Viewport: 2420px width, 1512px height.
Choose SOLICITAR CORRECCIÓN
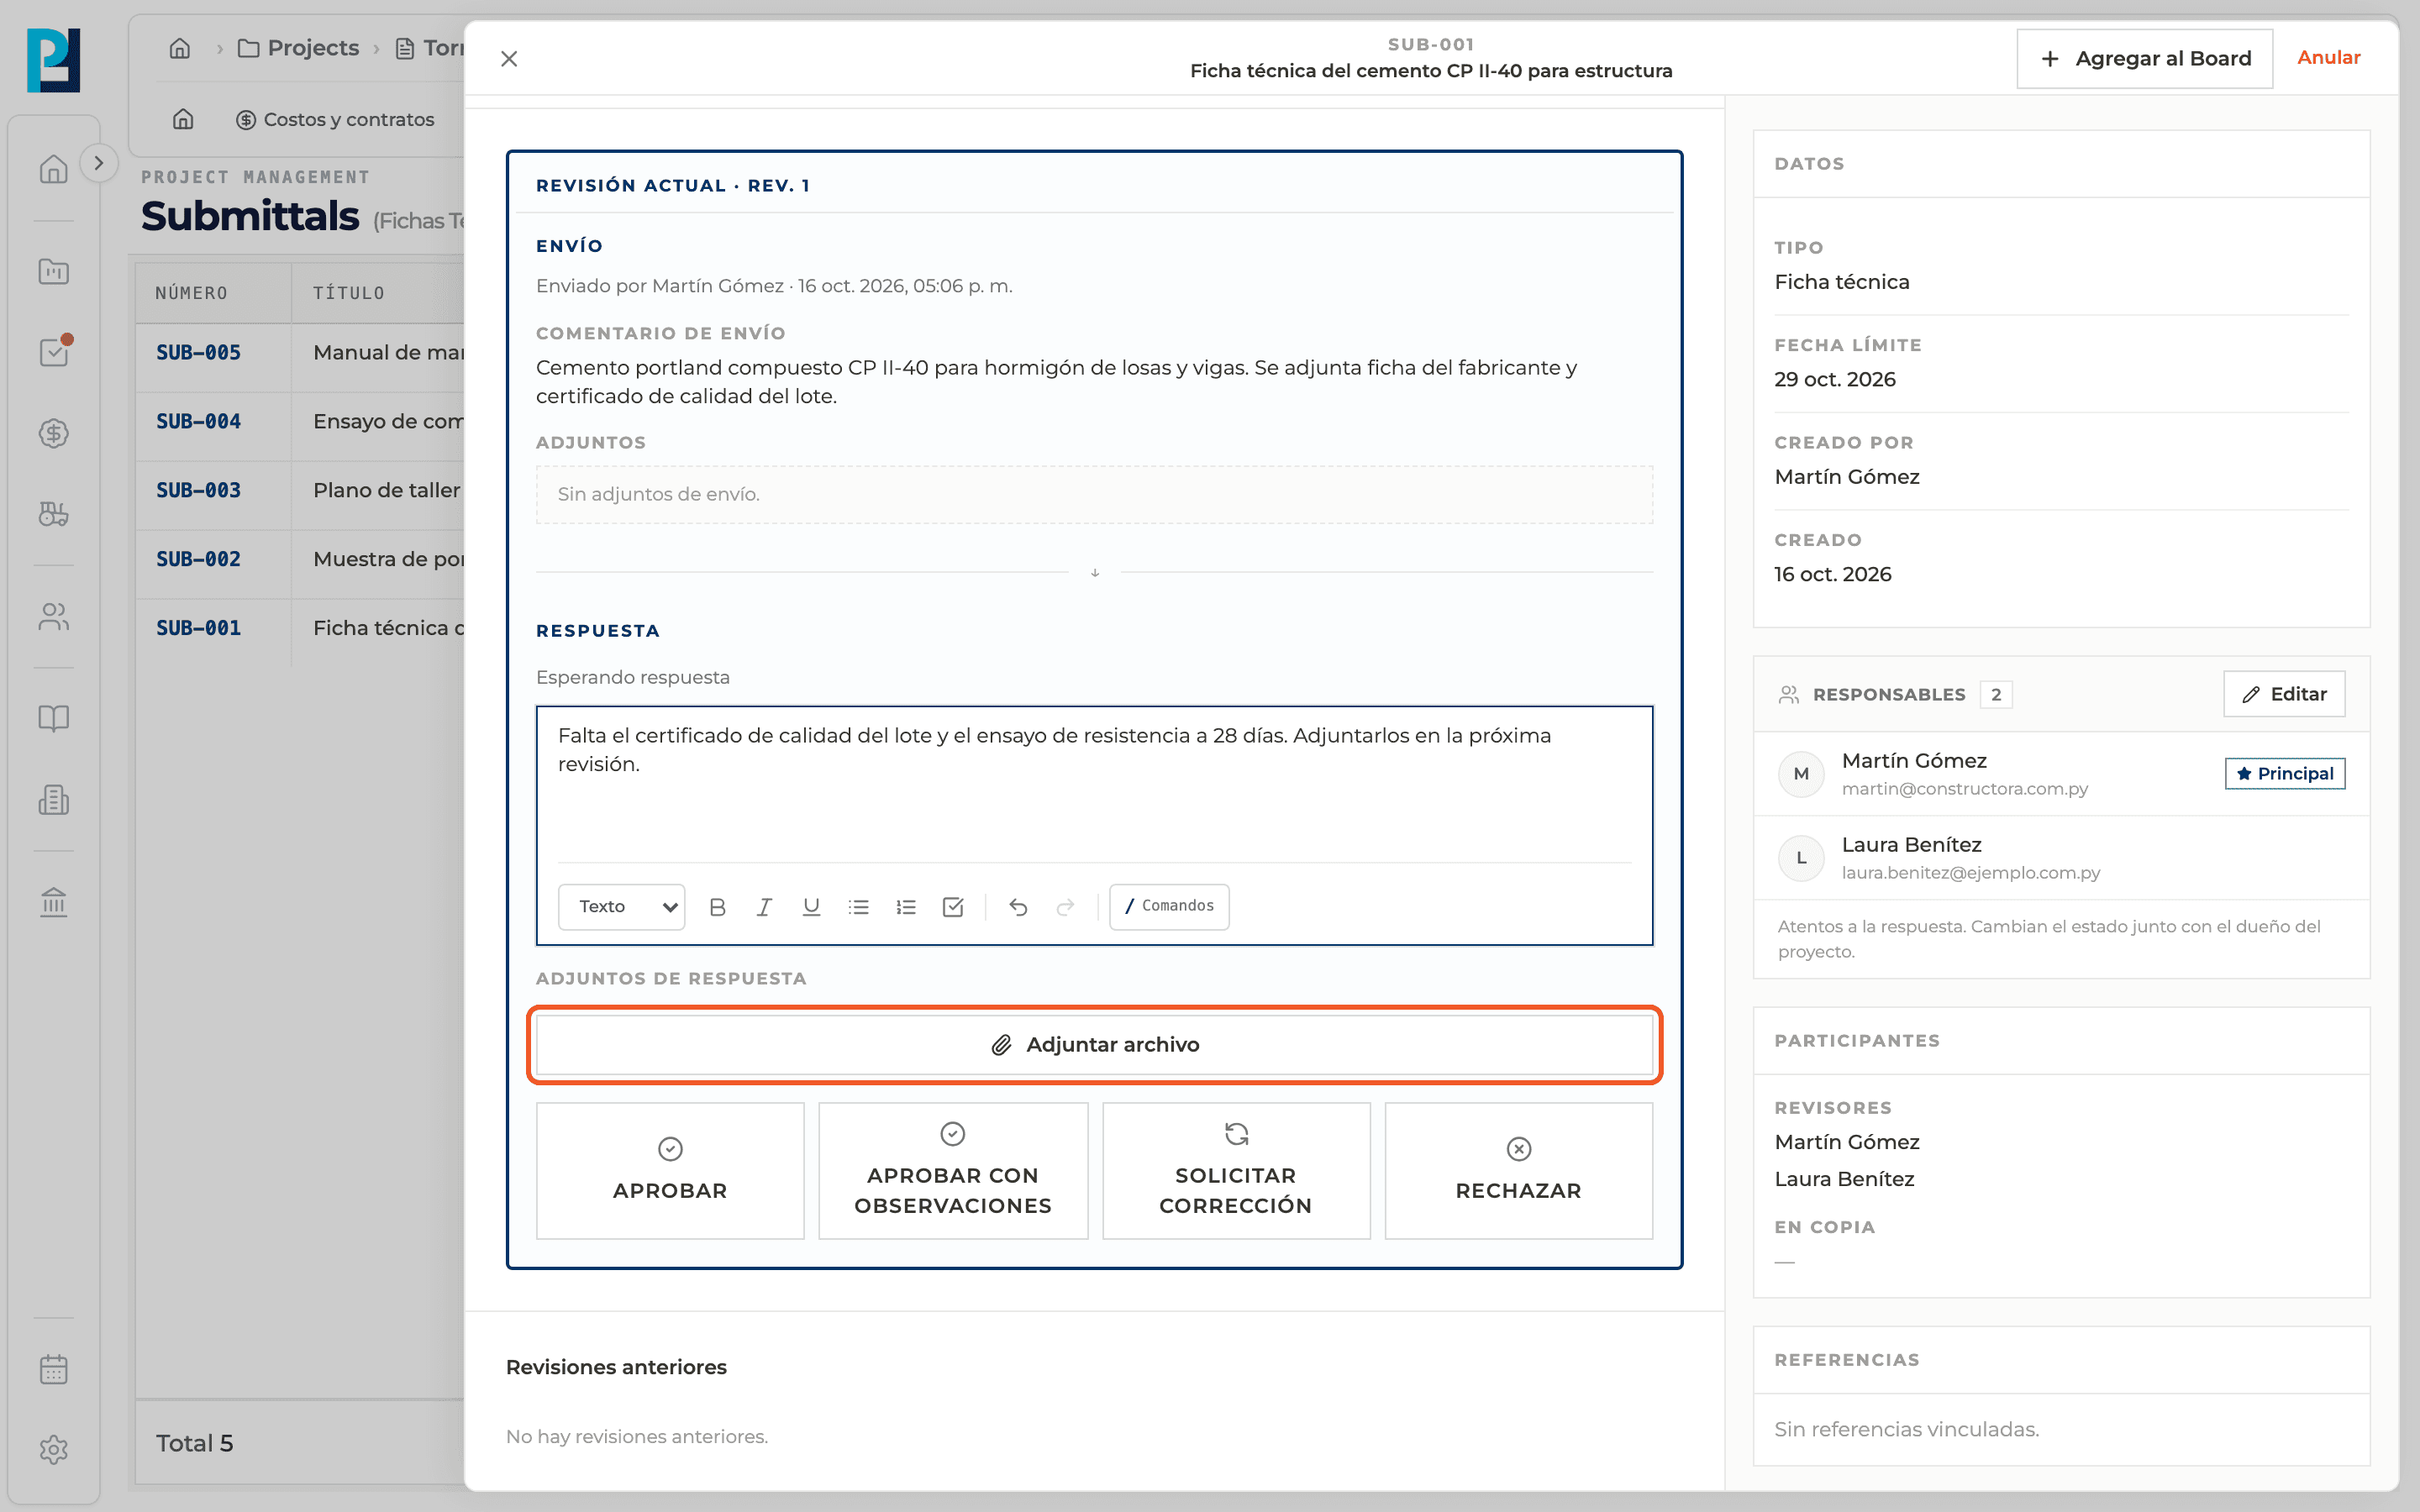click(x=1236, y=1170)
